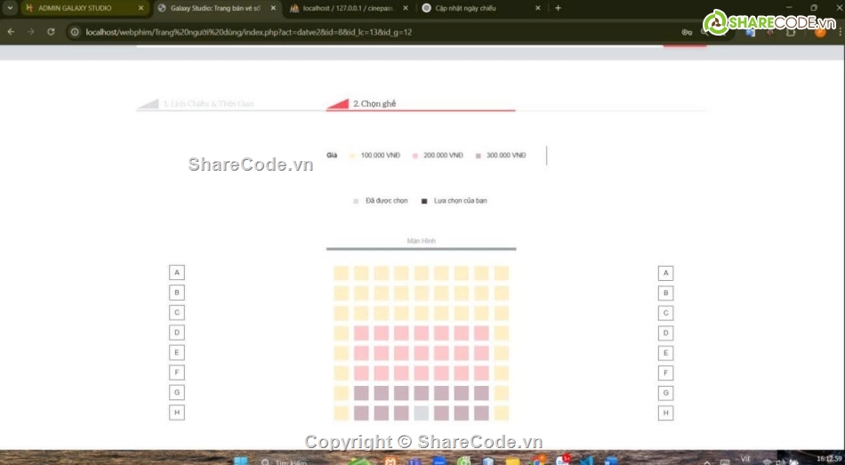
Task: Open the Windows Start menu
Action: [x=240, y=461]
